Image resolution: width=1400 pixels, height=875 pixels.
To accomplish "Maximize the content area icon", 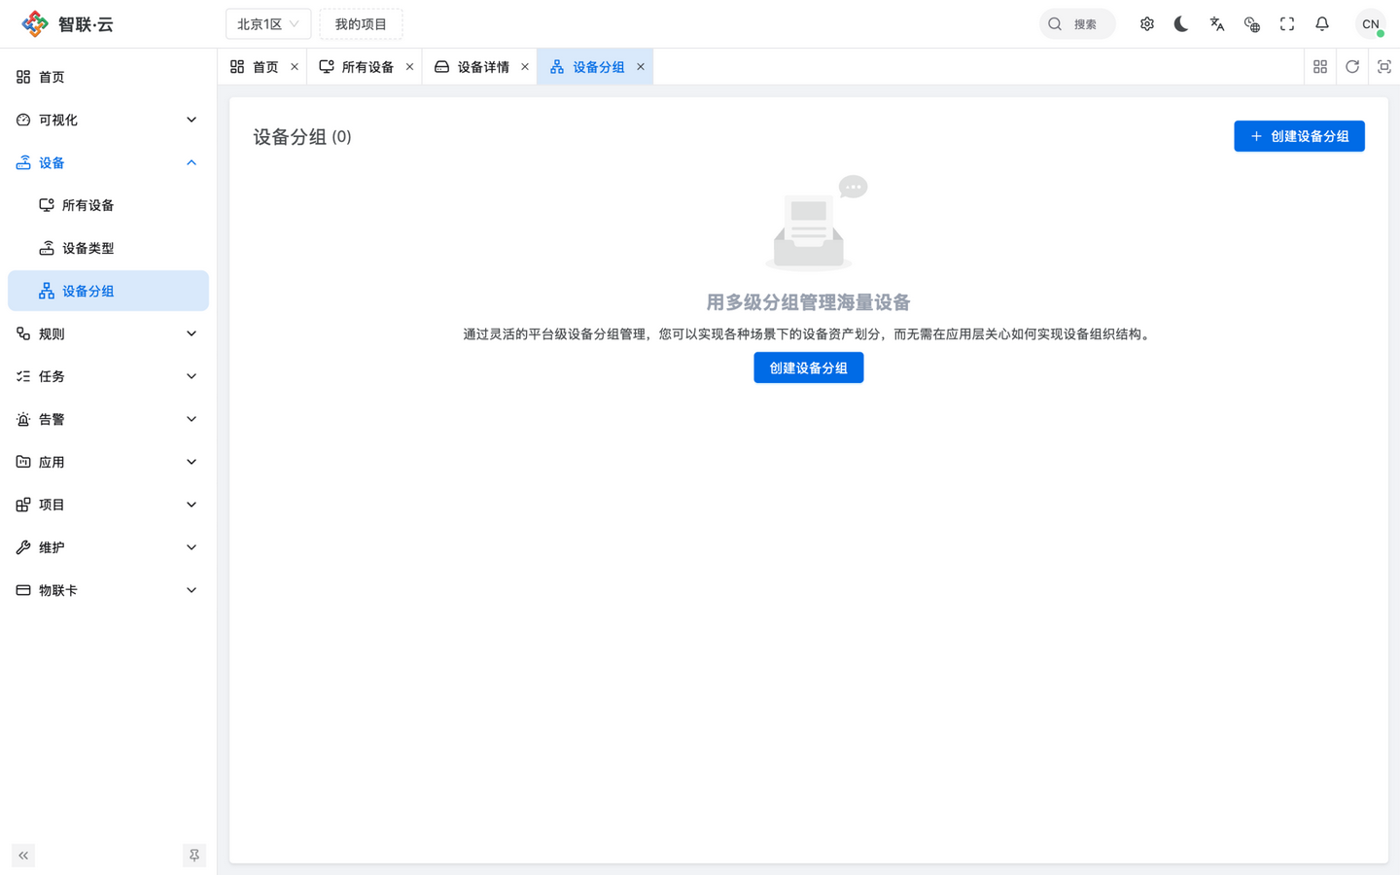I will [1384, 67].
